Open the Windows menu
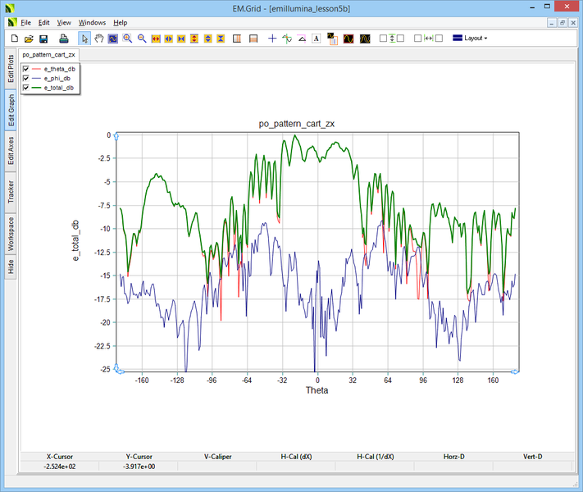This screenshot has width=583, height=492. (92, 22)
